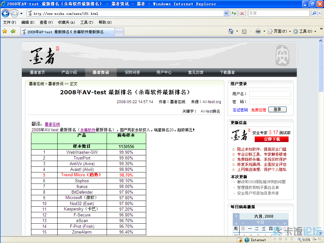
Task: Click the 页面(P) page icon
Action: [x=270, y=31]
